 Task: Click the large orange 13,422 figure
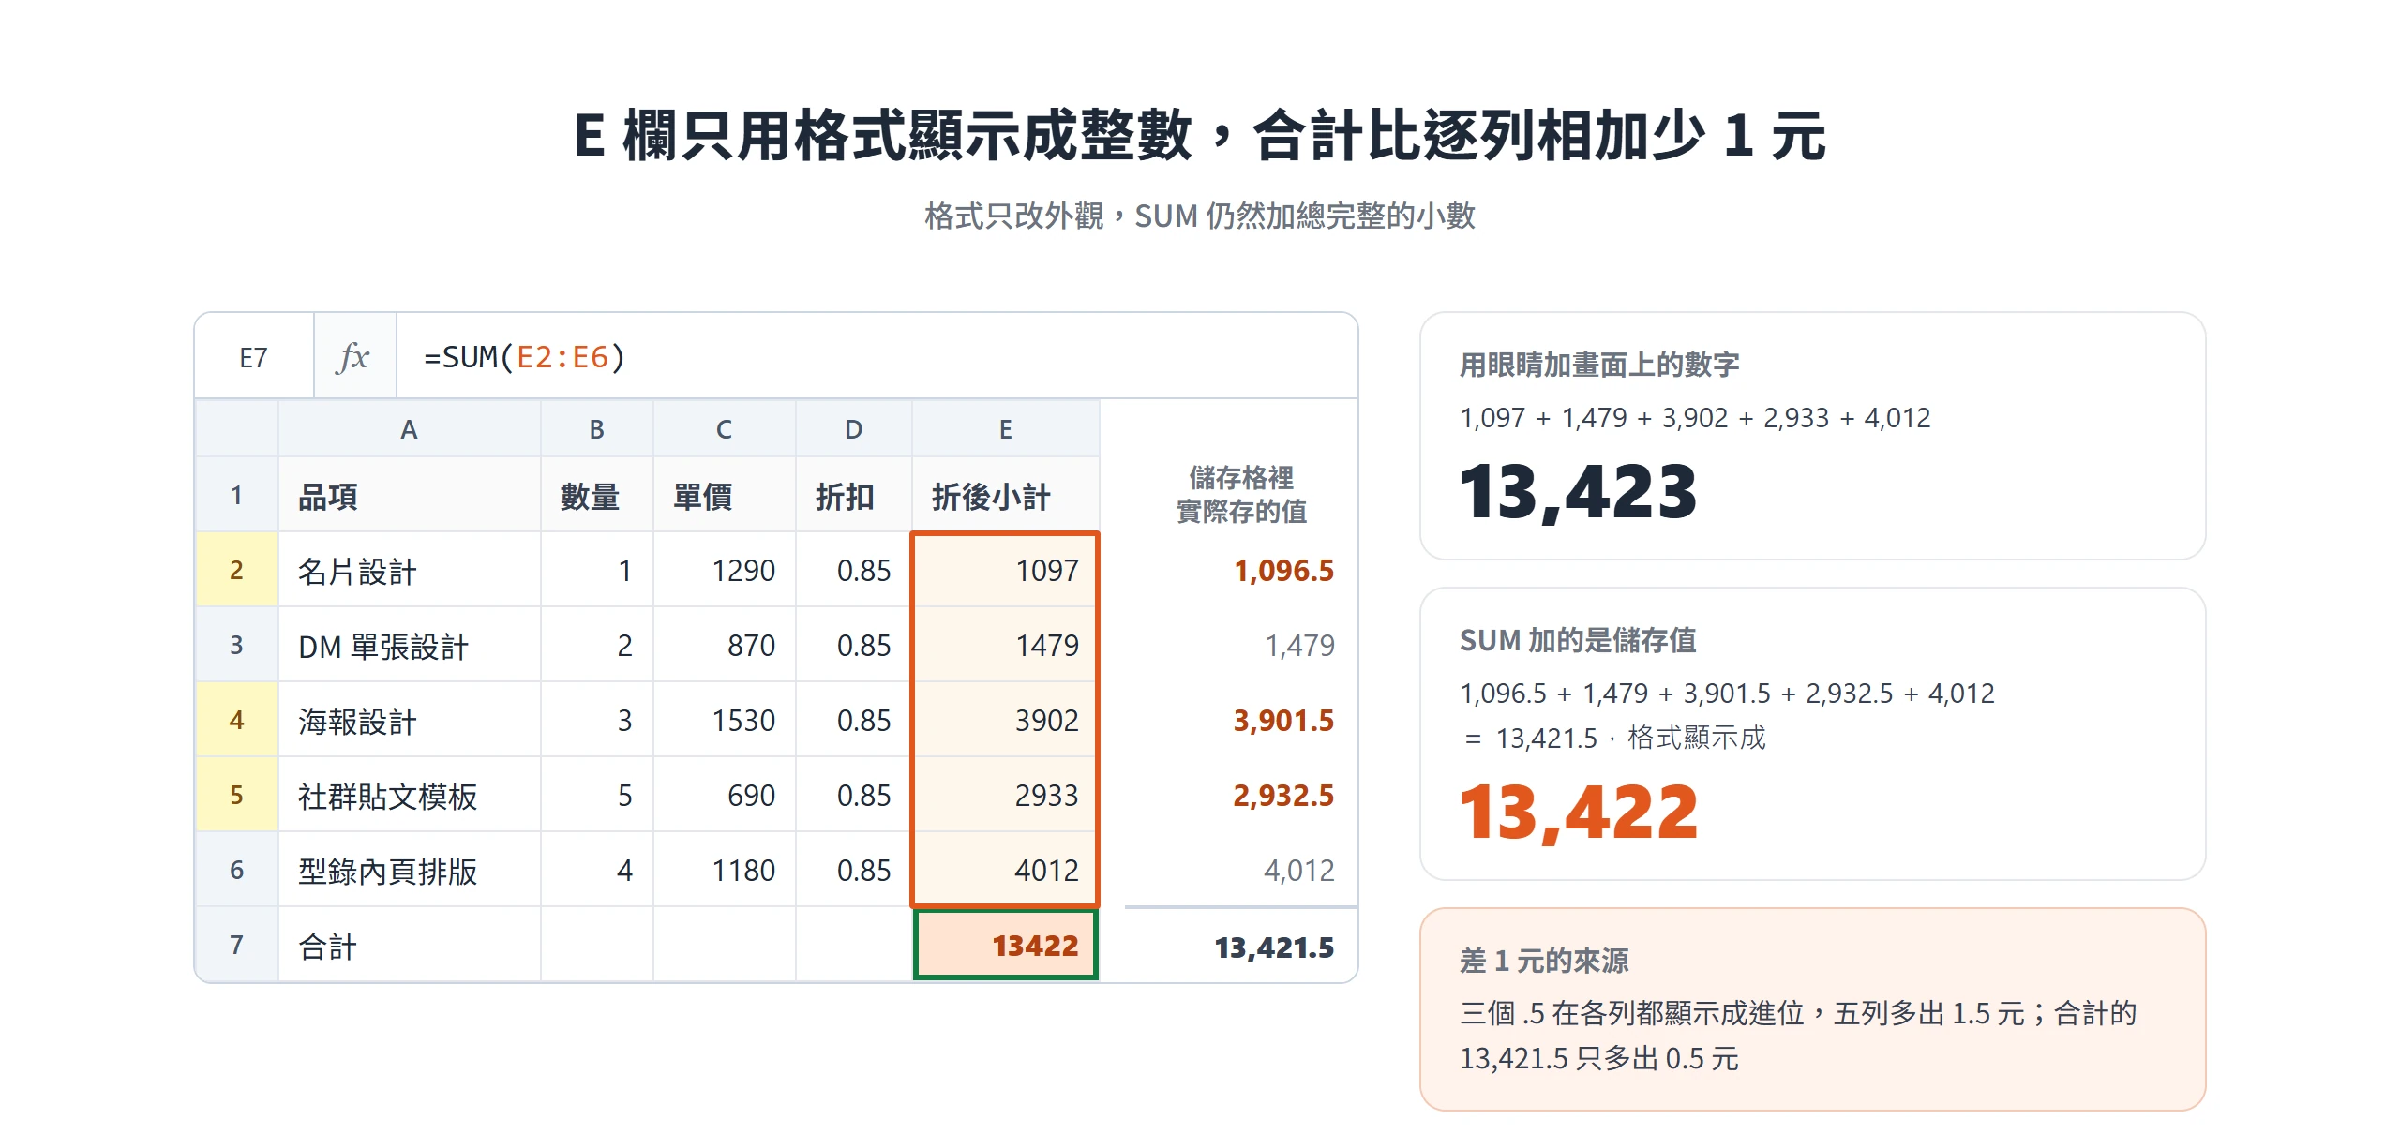tap(1579, 813)
